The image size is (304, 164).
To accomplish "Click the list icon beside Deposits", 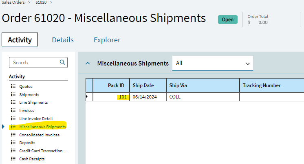I will point(13,142).
